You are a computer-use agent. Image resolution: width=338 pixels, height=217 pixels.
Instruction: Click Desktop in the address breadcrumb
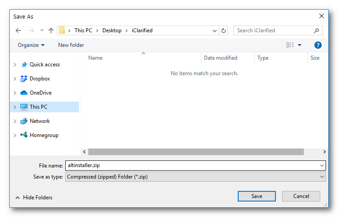pos(112,30)
